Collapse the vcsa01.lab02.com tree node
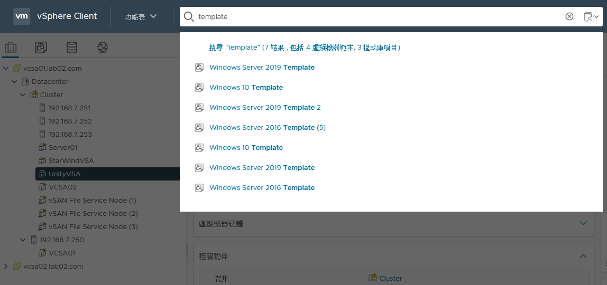This screenshot has width=607, height=285. pos(6,69)
